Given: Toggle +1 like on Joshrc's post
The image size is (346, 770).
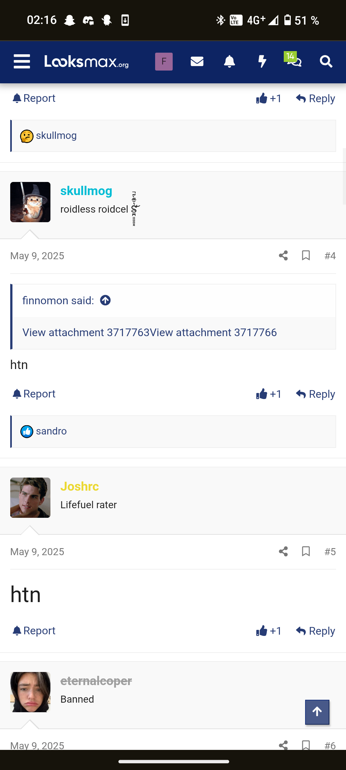Looking at the screenshot, I should tap(268, 631).
